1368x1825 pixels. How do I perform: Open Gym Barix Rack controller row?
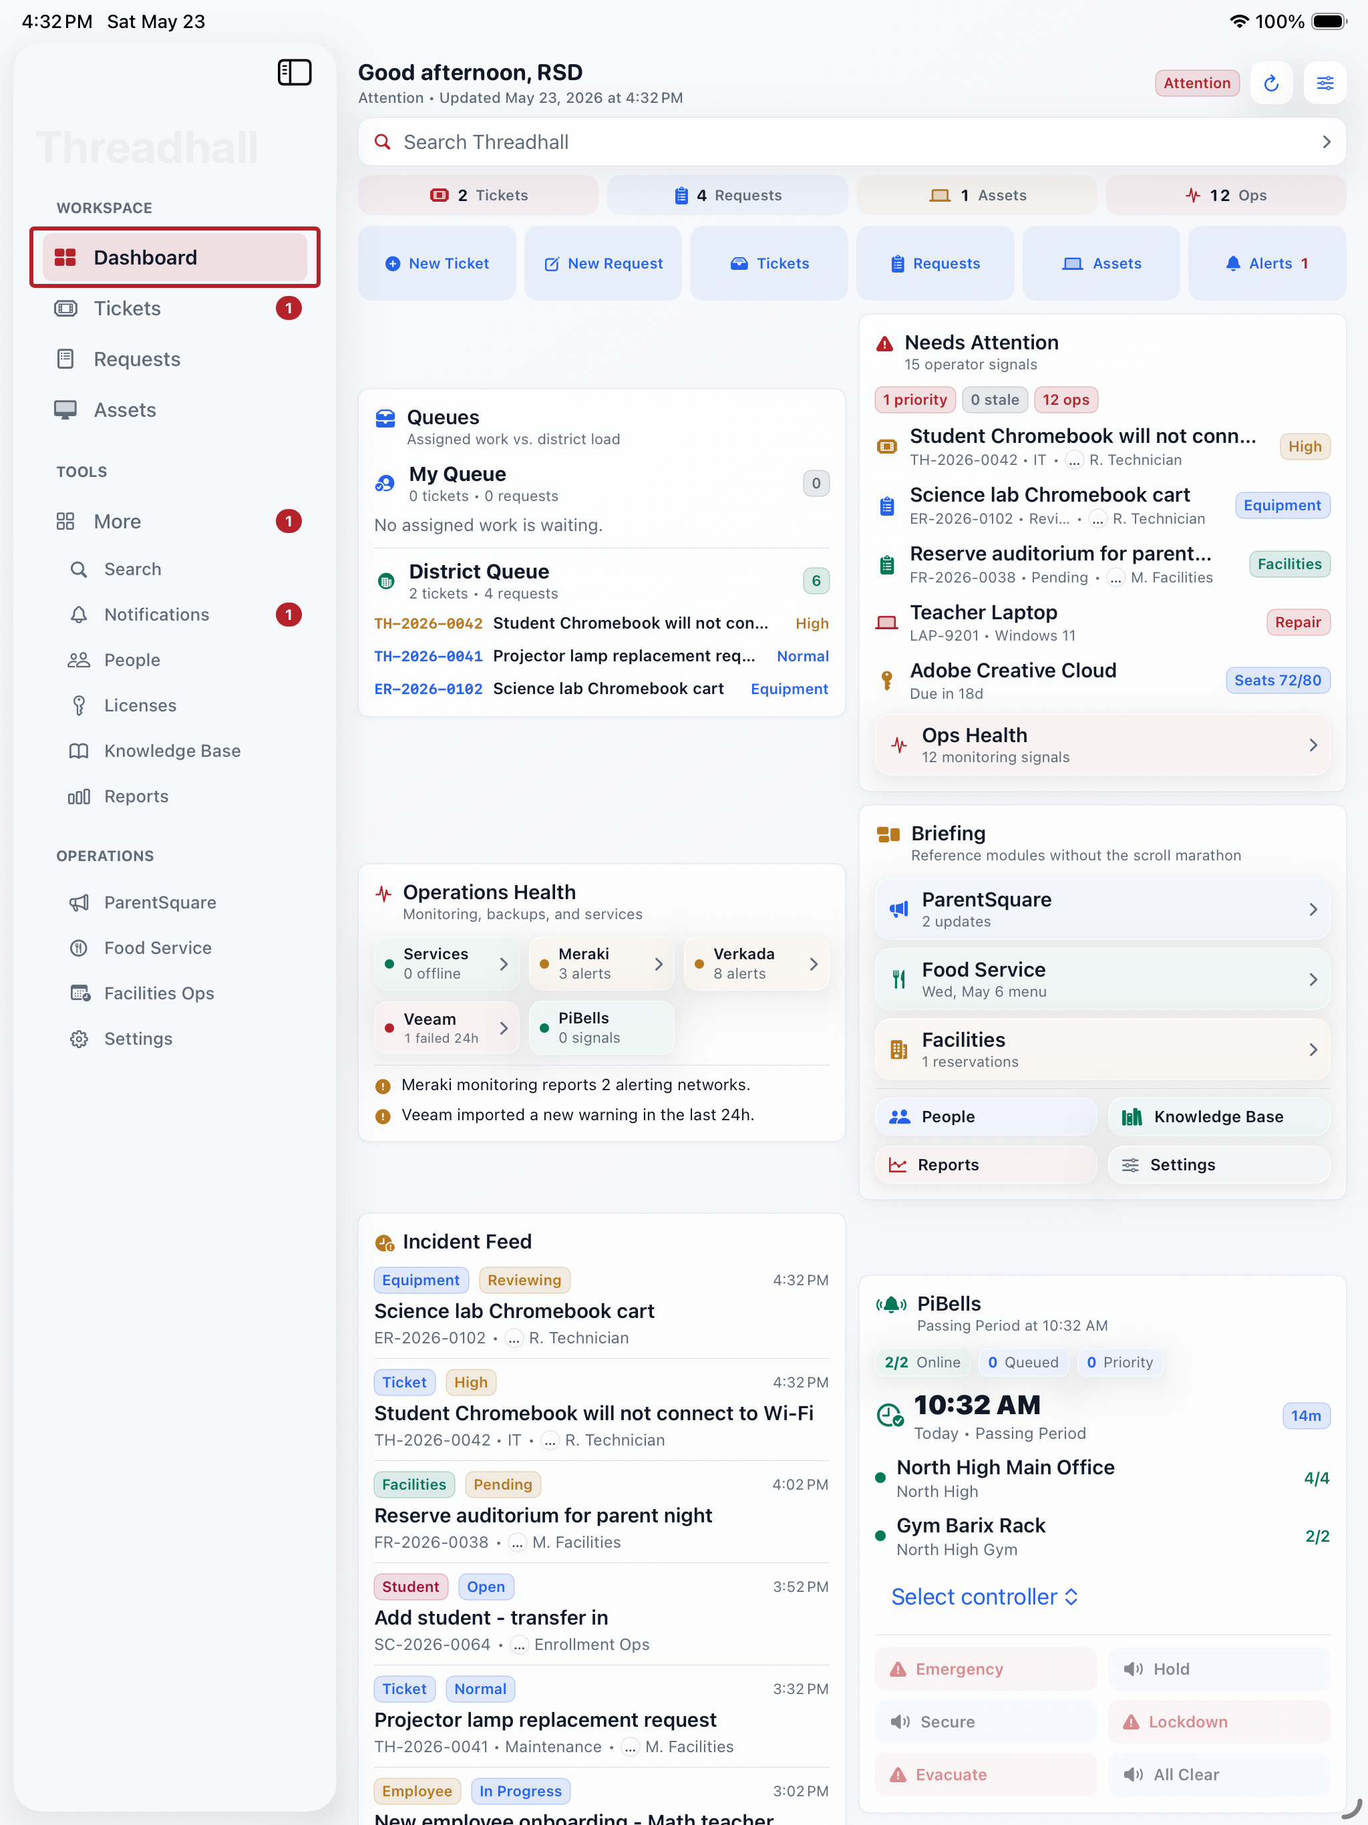[1102, 1536]
